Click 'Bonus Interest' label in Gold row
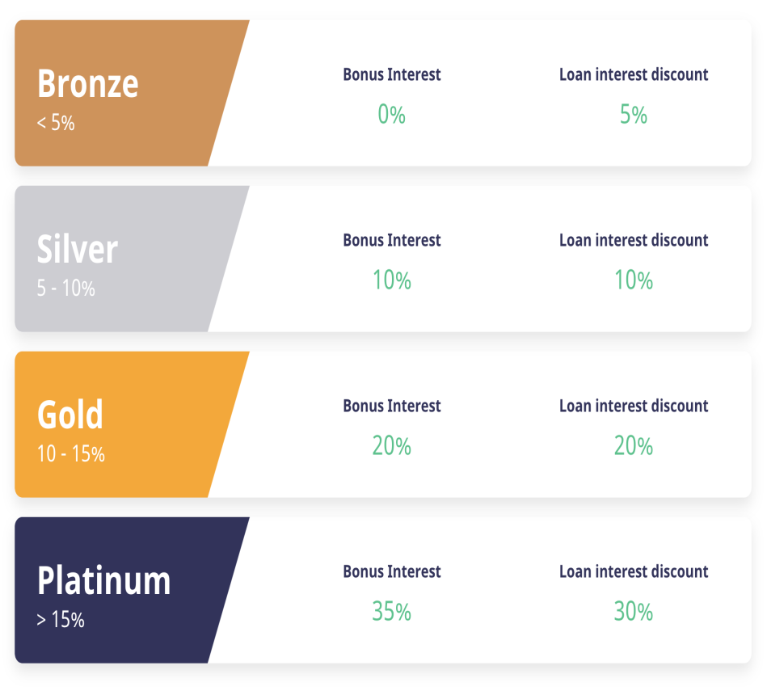 tap(392, 406)
